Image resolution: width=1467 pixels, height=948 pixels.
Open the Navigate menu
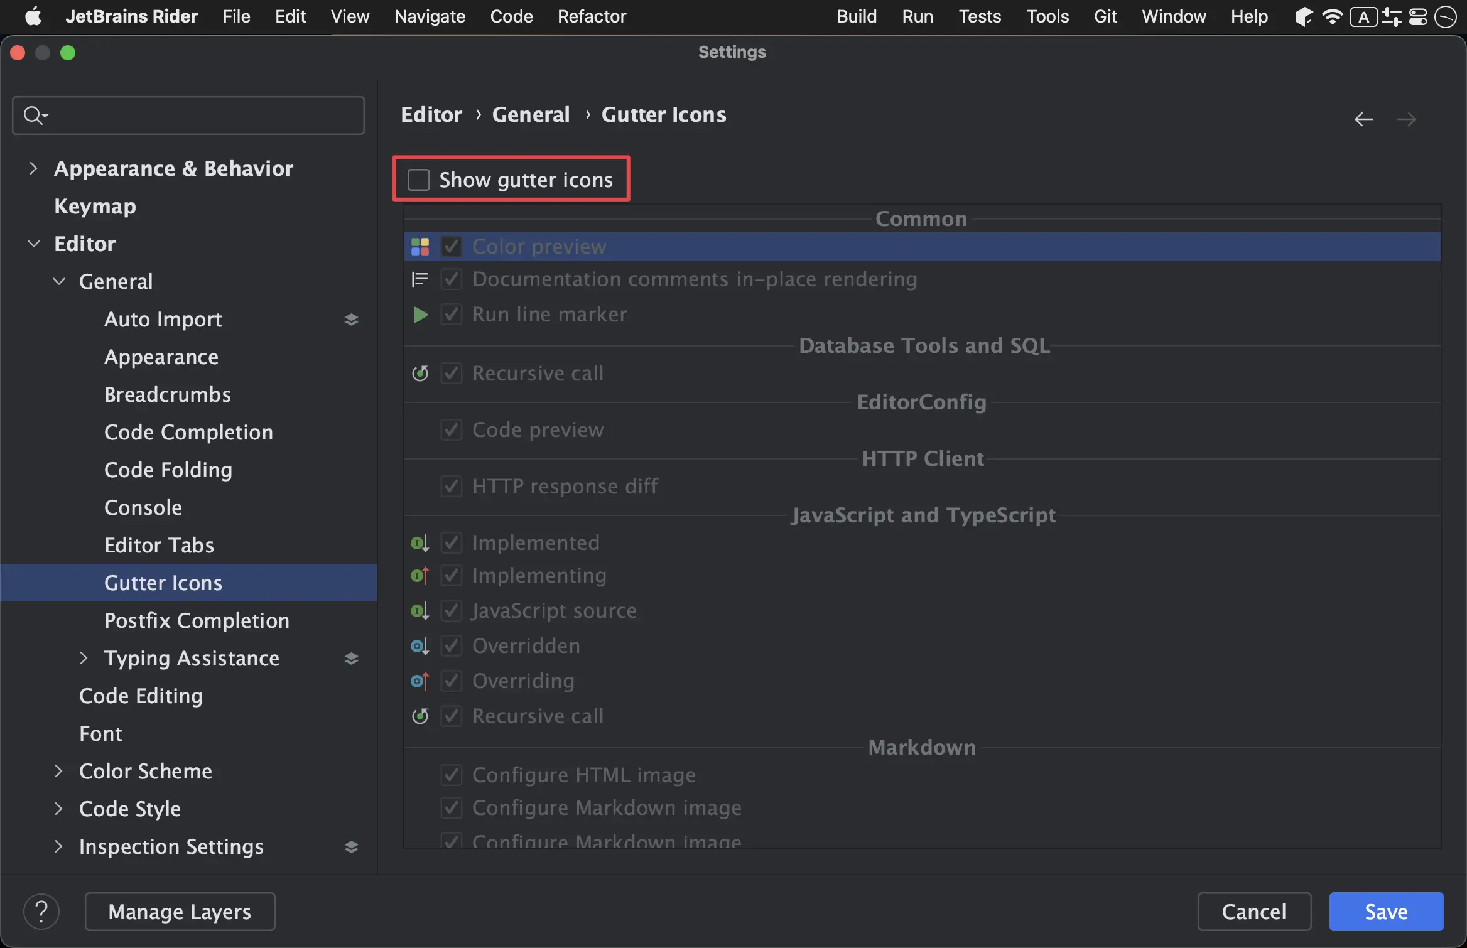tap(430, 16)
